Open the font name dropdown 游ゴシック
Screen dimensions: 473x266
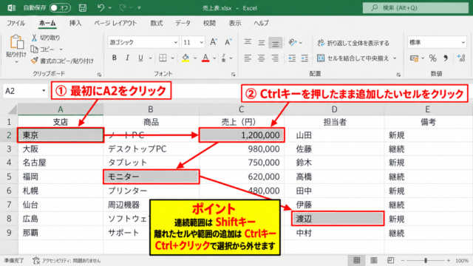click(176, 42)
